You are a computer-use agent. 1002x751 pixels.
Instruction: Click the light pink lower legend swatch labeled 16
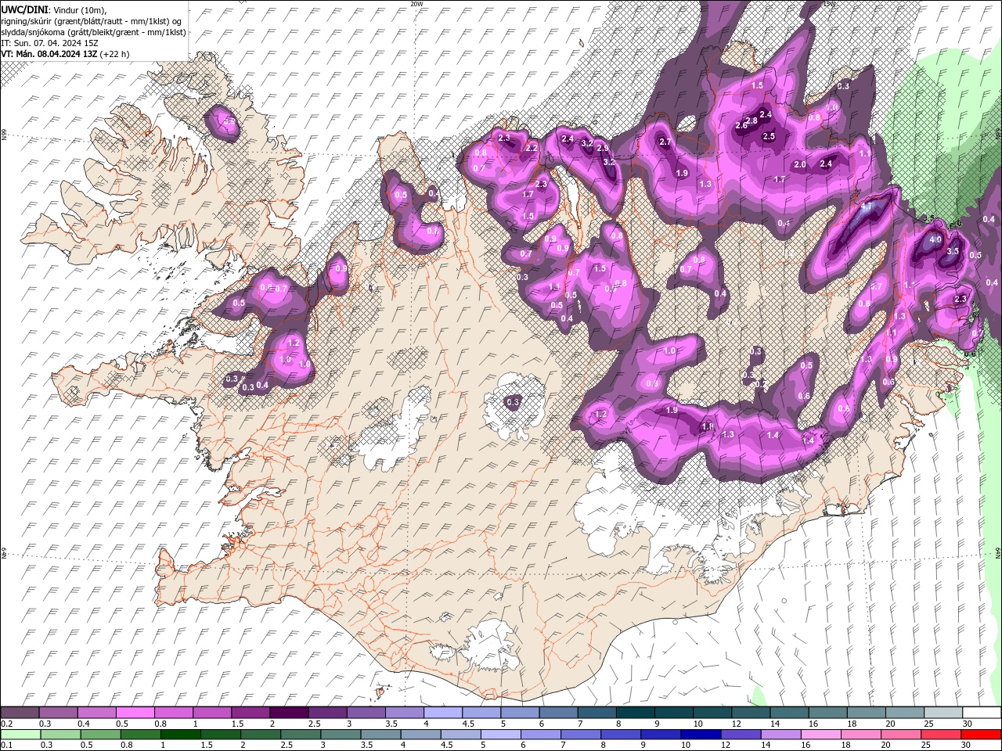click(820, 735)
